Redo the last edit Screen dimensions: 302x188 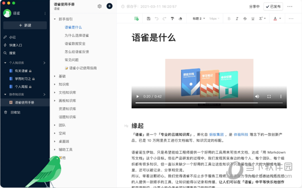click(x=164, y=19)
